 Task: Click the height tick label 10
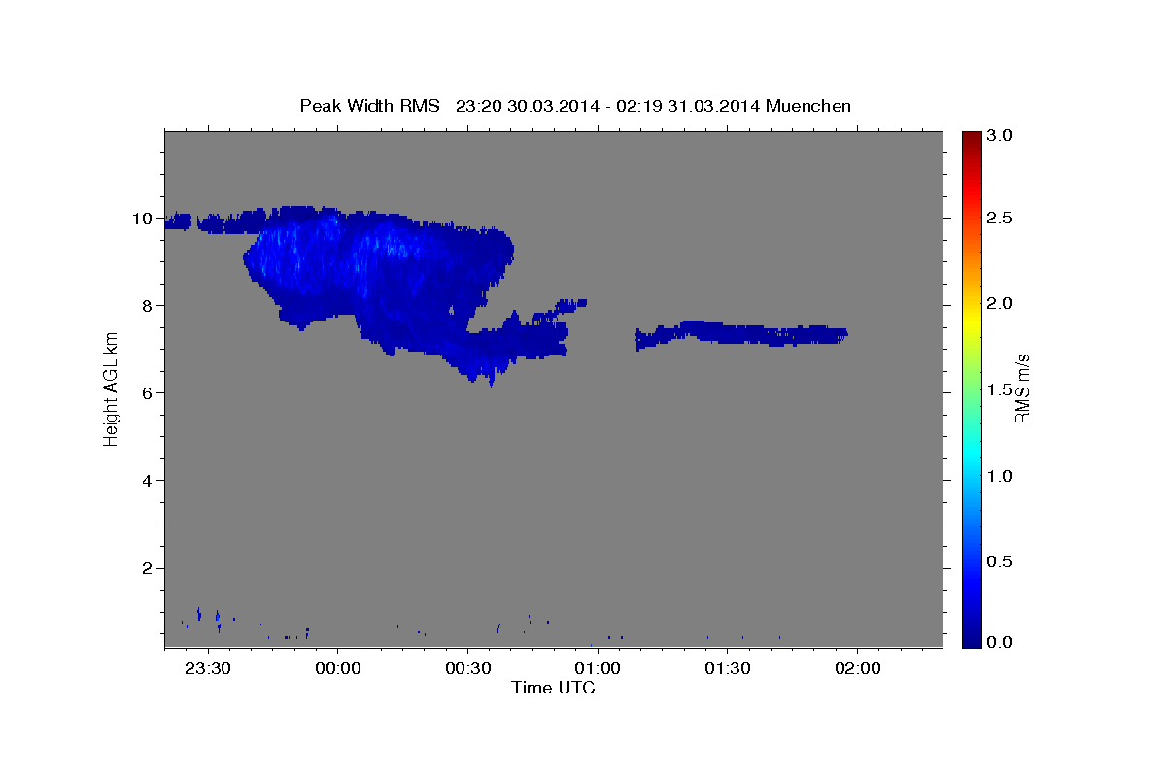coord(144,219)
